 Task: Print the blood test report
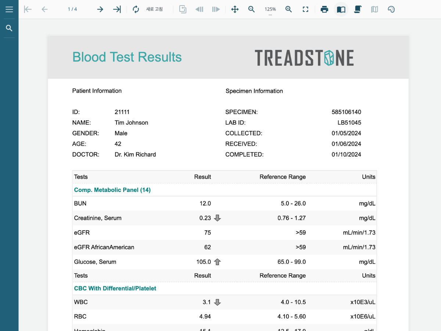click(324, 10)
